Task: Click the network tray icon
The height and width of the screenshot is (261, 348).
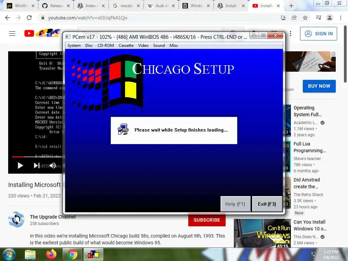Action: pyautogui.click(x=314, y=254)
